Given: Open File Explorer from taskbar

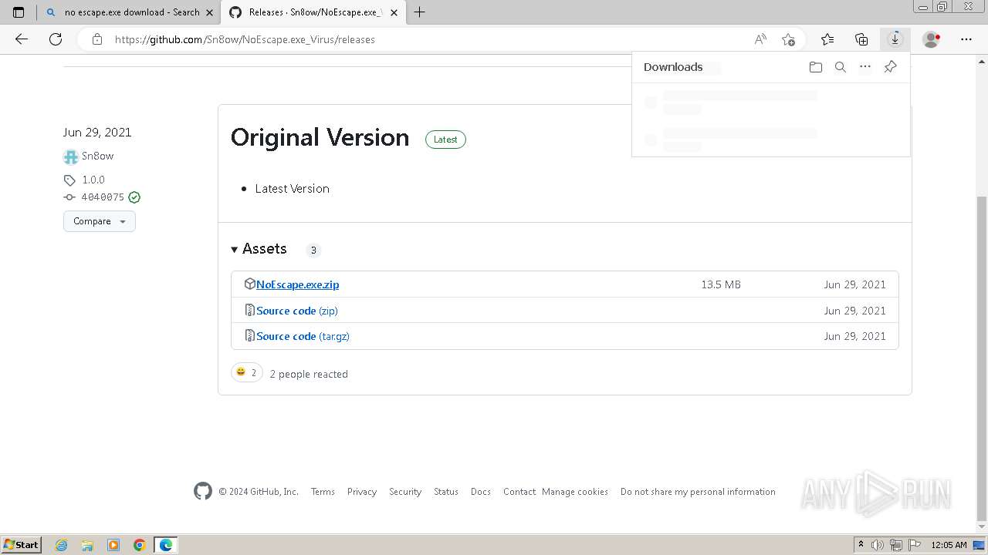Looking at the screenshot, I should click(x=87, y=545).
